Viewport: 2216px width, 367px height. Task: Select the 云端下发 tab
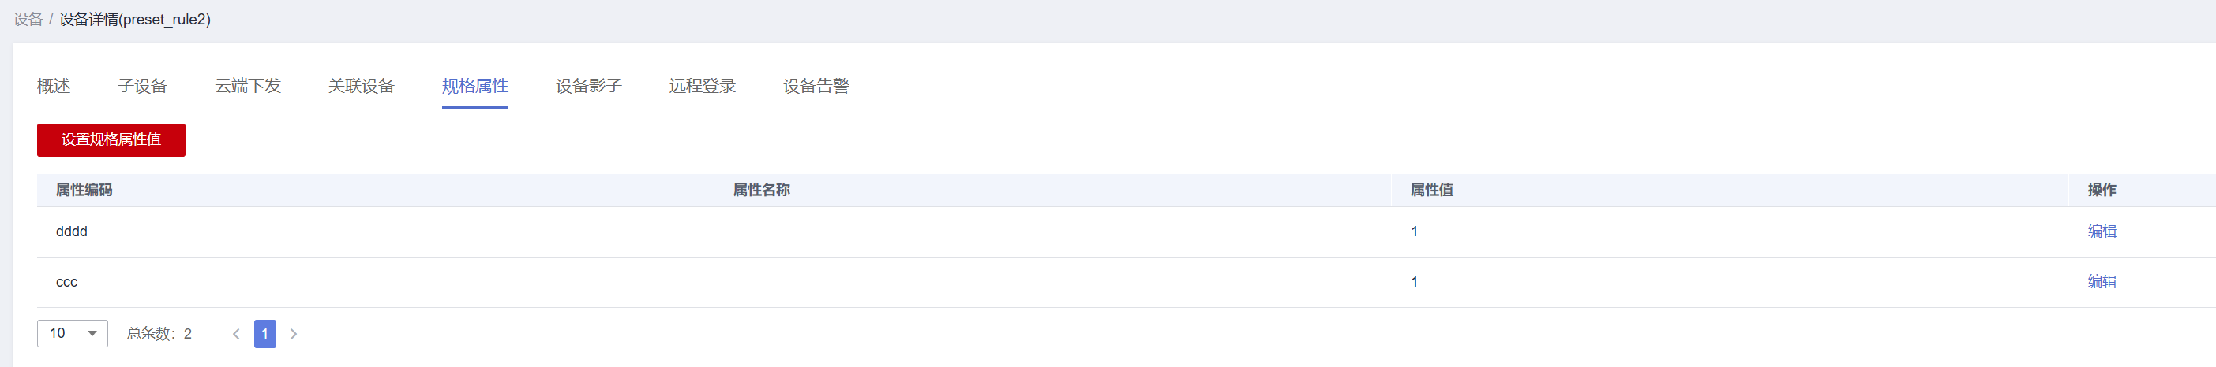[x=248, y=86]
